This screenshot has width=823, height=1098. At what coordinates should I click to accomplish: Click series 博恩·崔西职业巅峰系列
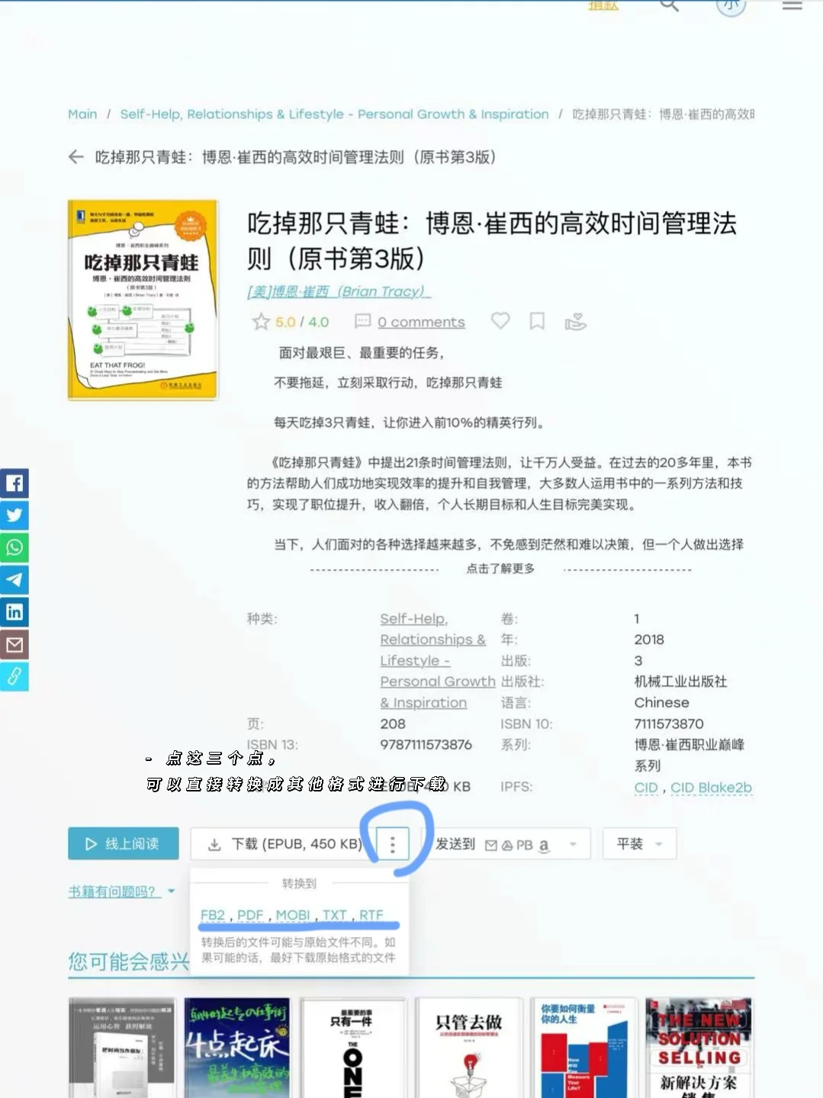click(x=689, y=755)
